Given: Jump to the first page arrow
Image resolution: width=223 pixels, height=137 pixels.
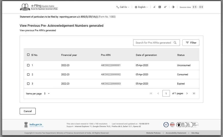Looking at the screenshot, I should pyautogui.click(x=151, y=93).
